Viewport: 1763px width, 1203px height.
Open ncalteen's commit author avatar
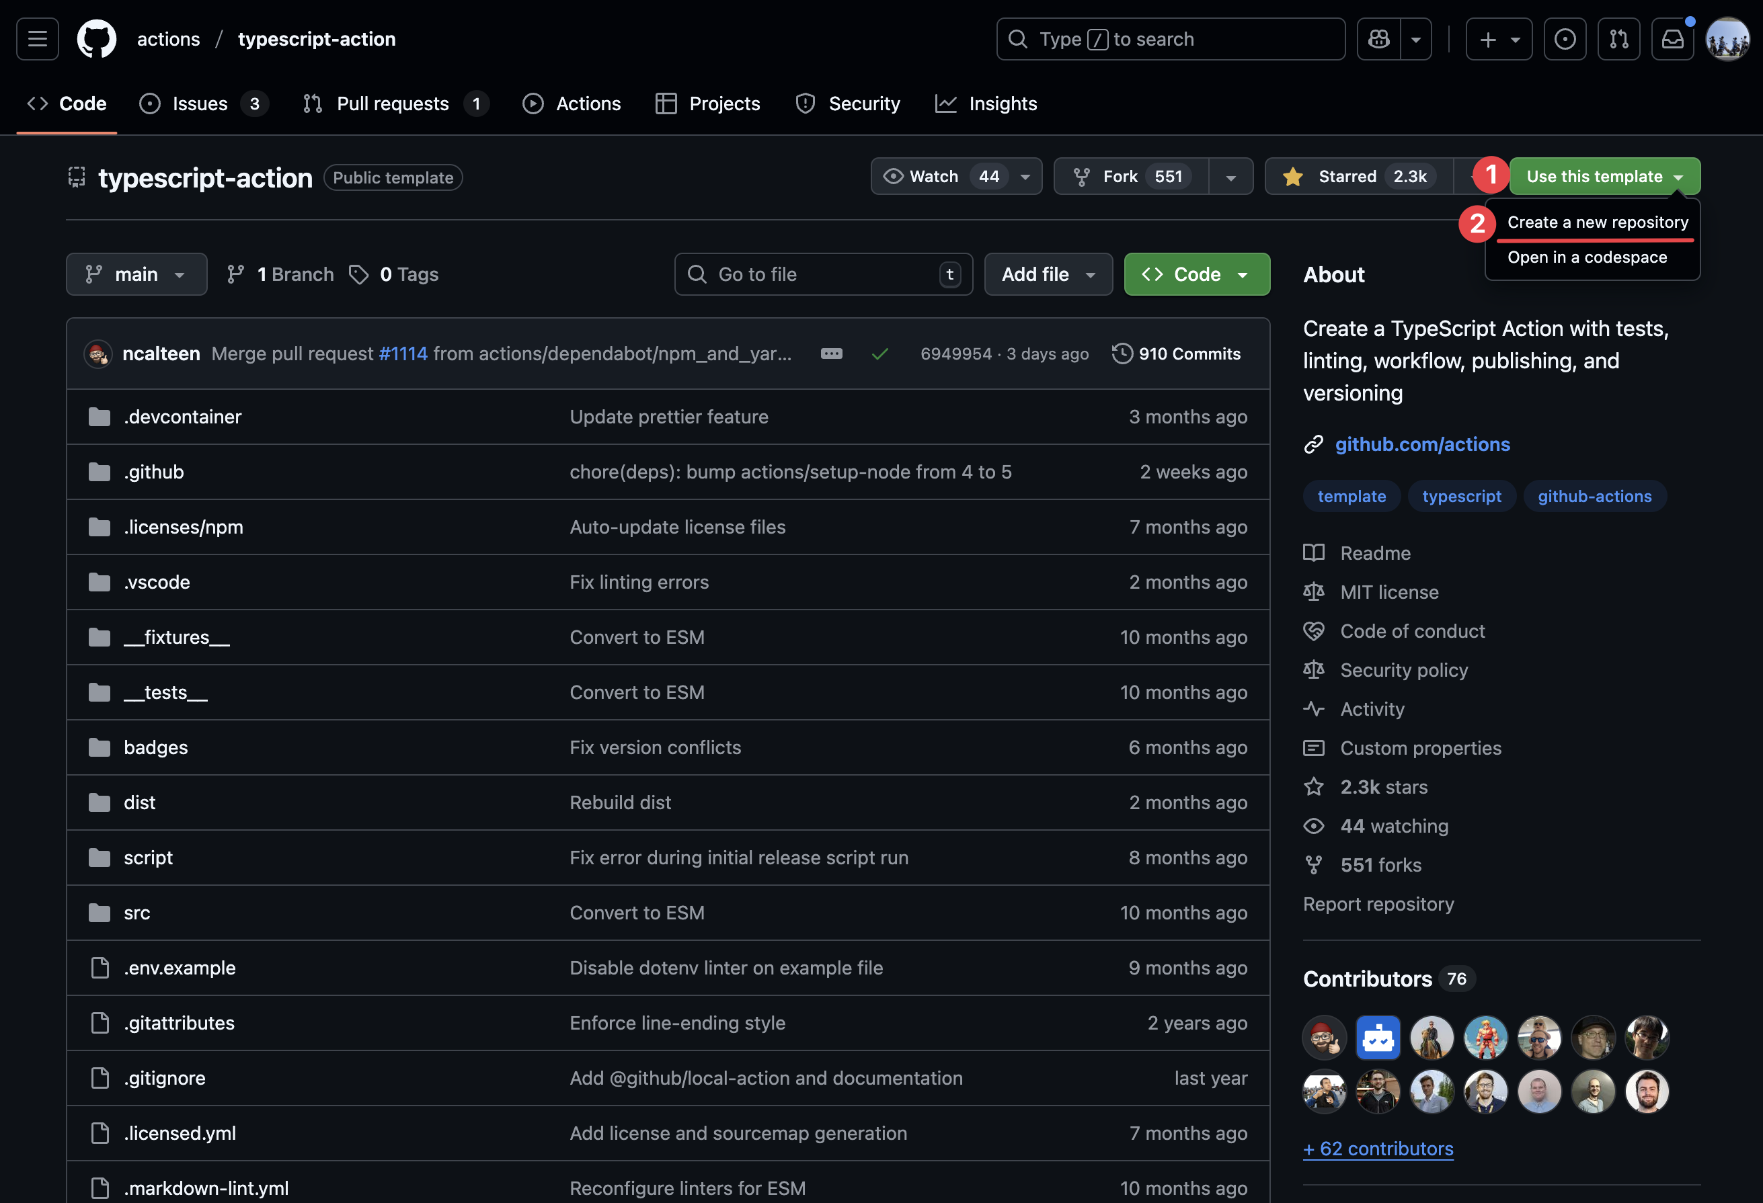98,354
